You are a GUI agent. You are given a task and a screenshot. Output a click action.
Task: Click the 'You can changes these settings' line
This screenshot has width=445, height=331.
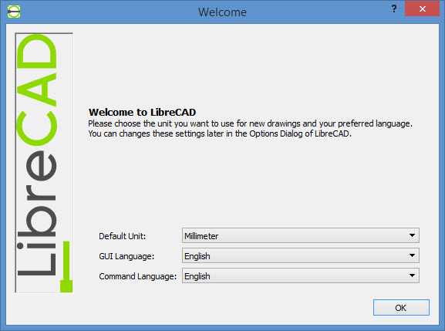(x=220, y=133)
